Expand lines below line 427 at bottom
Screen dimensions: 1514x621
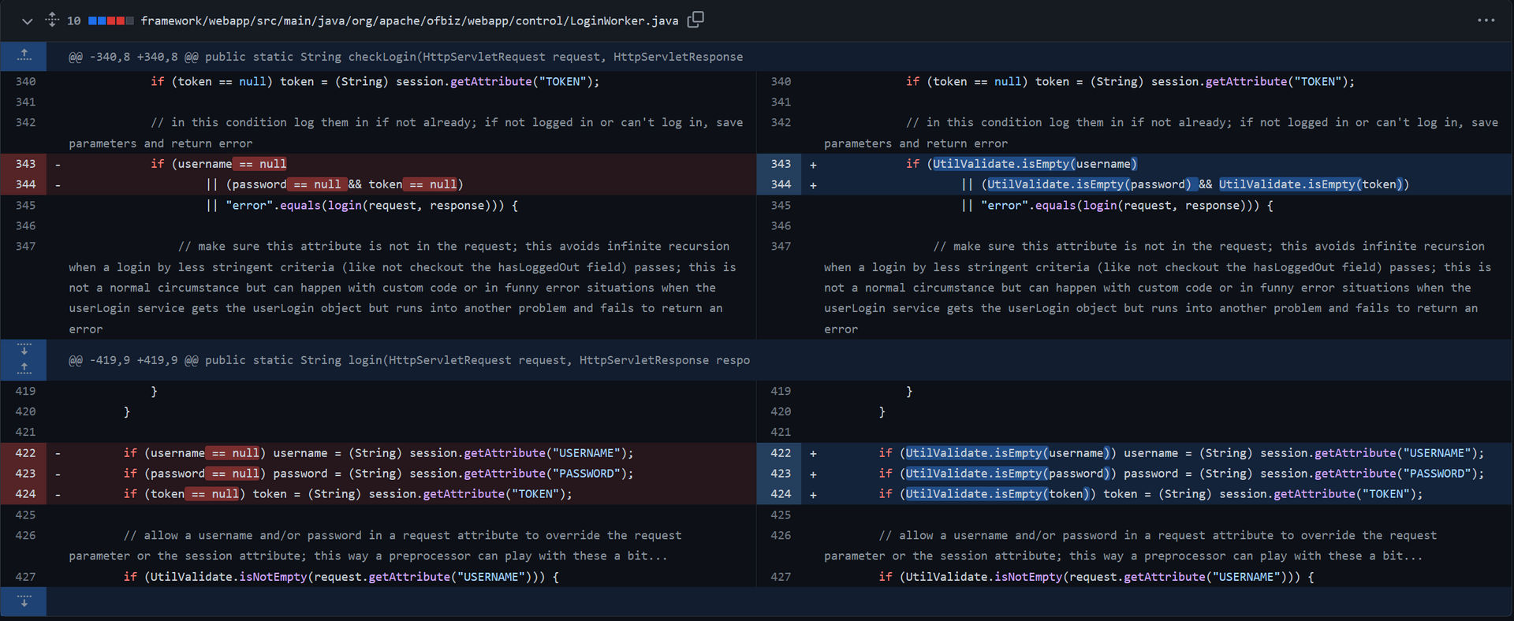point(24,601)
